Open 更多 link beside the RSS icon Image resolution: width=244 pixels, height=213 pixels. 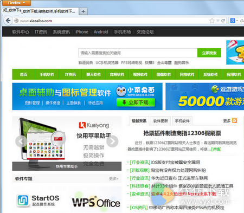[x=227, y=121]
